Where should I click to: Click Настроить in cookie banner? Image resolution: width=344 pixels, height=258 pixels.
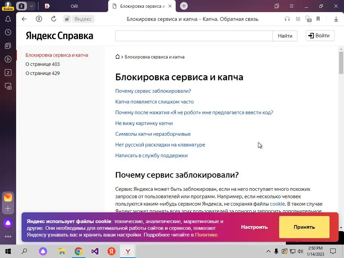254,227
